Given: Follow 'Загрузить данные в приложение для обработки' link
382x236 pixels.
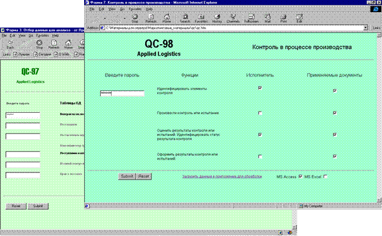Looking at the screenshot, I should pos(222,176).
